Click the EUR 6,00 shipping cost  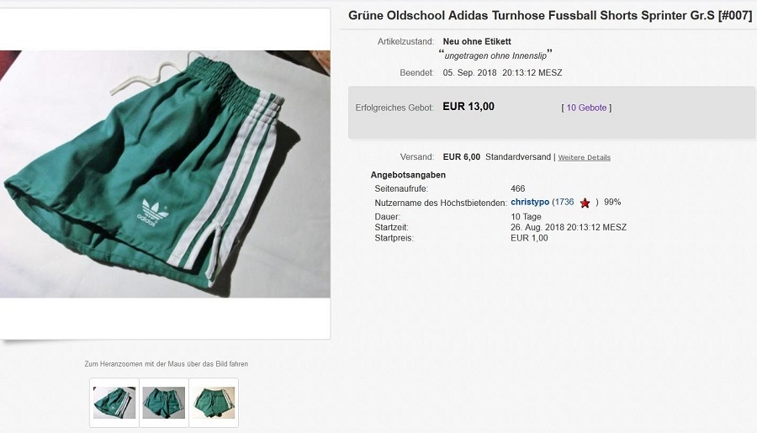click(x=462, y=156)
